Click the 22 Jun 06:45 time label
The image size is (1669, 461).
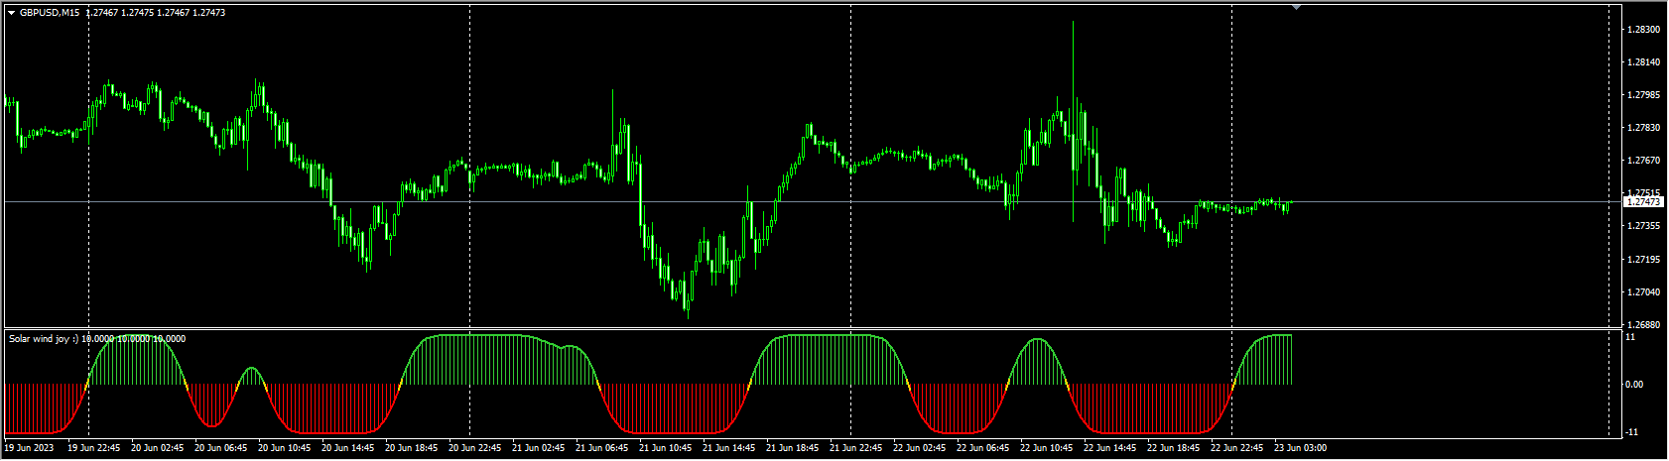(982, 448)
